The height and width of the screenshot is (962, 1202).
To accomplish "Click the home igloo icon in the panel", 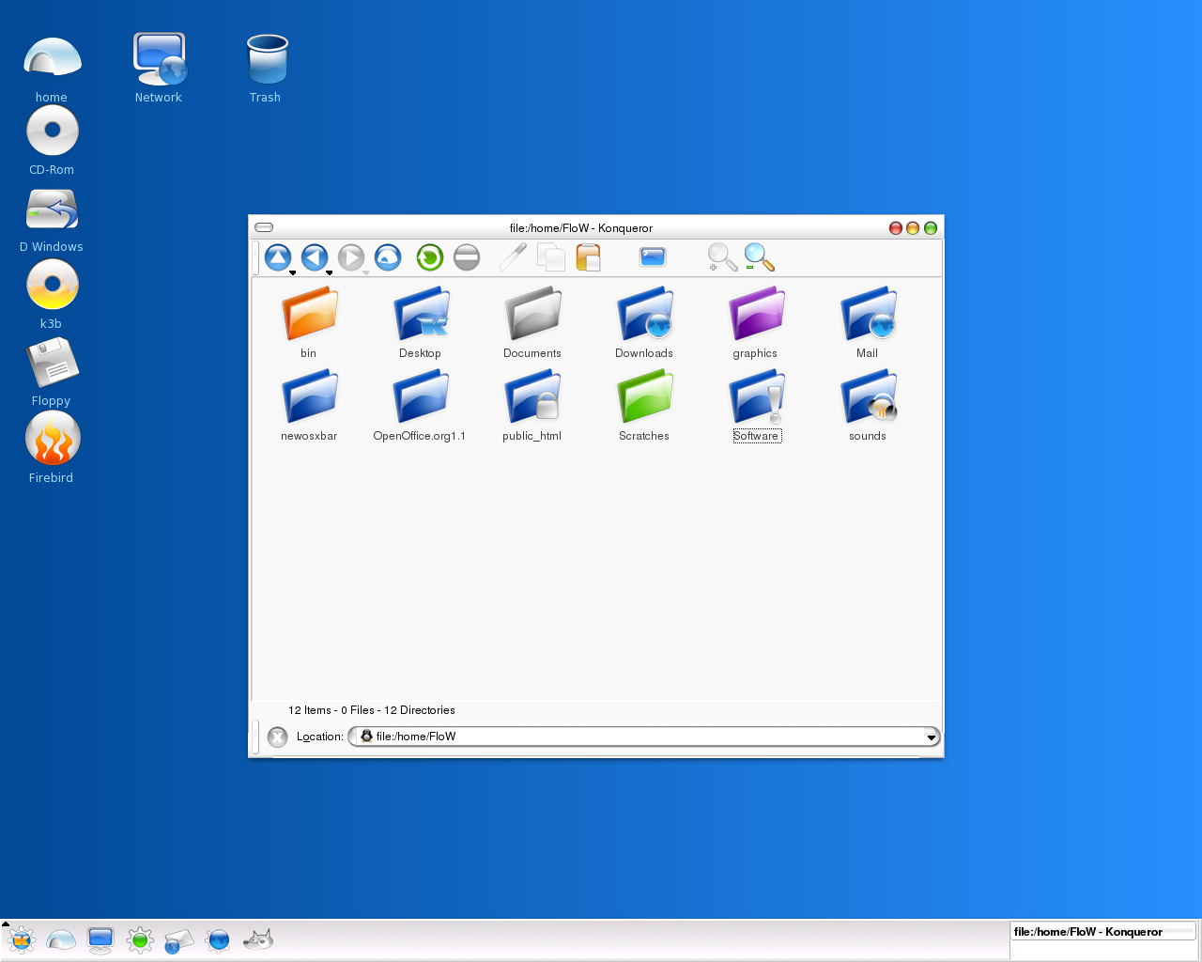I will click(x=61, y=939).
